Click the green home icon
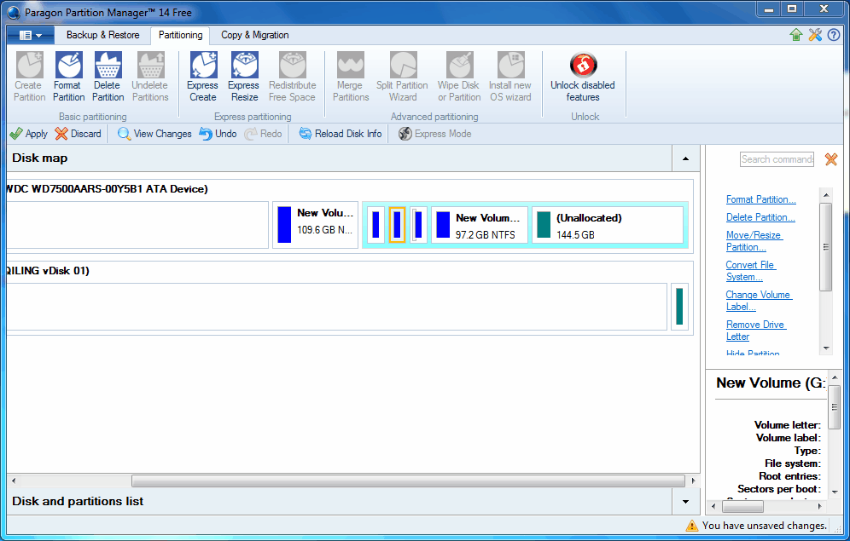850x541 pixels. point(795,35)
